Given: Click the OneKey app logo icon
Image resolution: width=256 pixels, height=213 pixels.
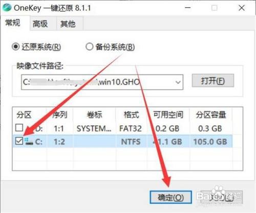Looking at the screenshot, I should [x=7, y=8].
